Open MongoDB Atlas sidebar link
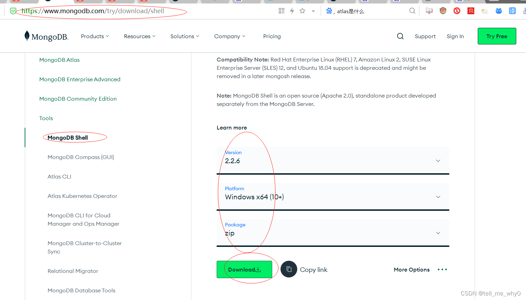This screenshot has width=526, height=300. click(x=59, y=60)
